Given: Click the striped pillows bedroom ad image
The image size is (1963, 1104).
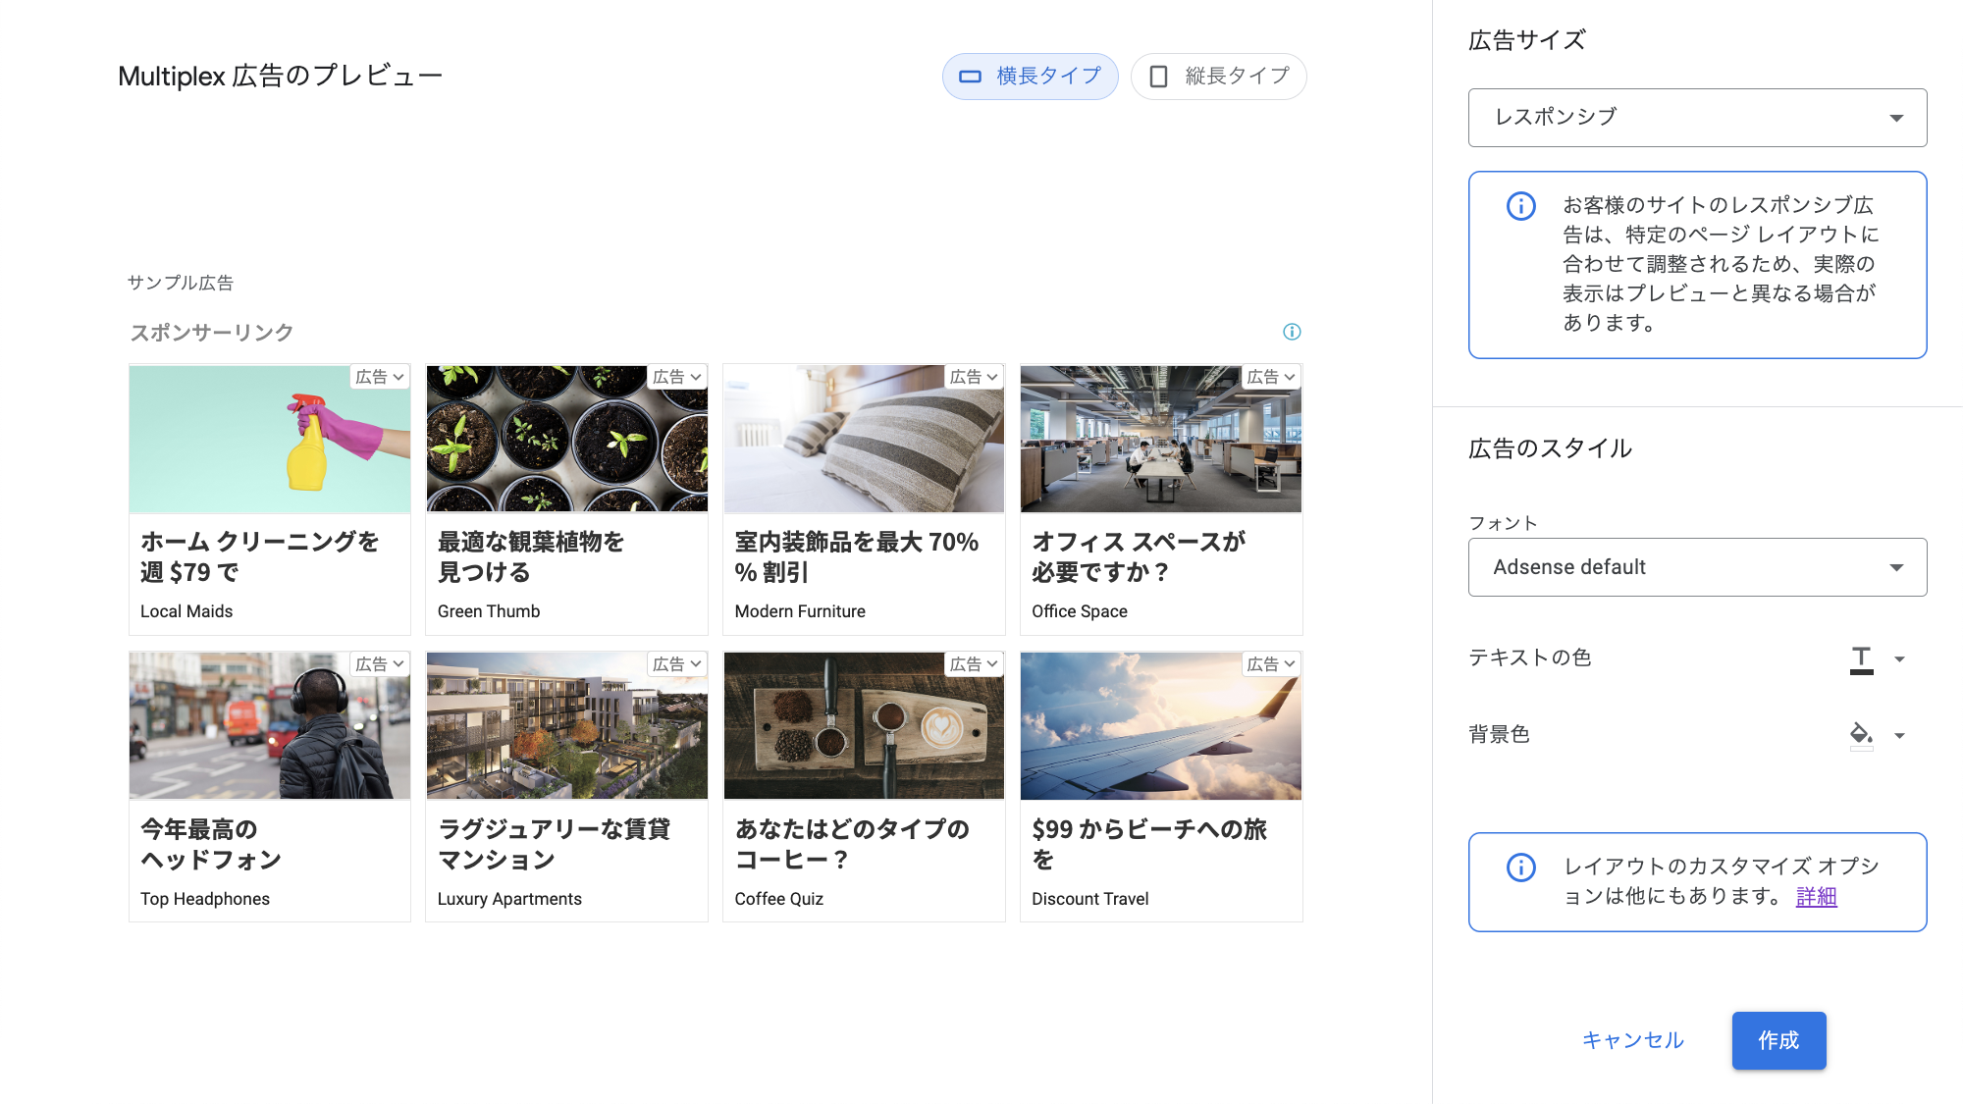Looking at the screenshot, I should [864, 439].
